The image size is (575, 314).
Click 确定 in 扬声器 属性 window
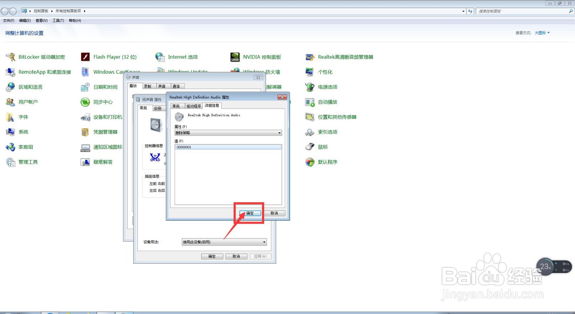pos(212,256)
